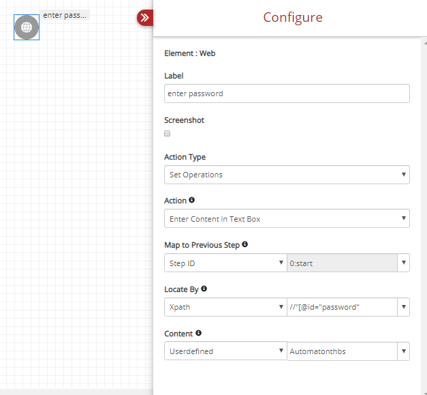The width and height of the screenshot is (427, 395).
Task: Expand the Action dropdown Enter Content in Text Box
Action: (287, 218)
